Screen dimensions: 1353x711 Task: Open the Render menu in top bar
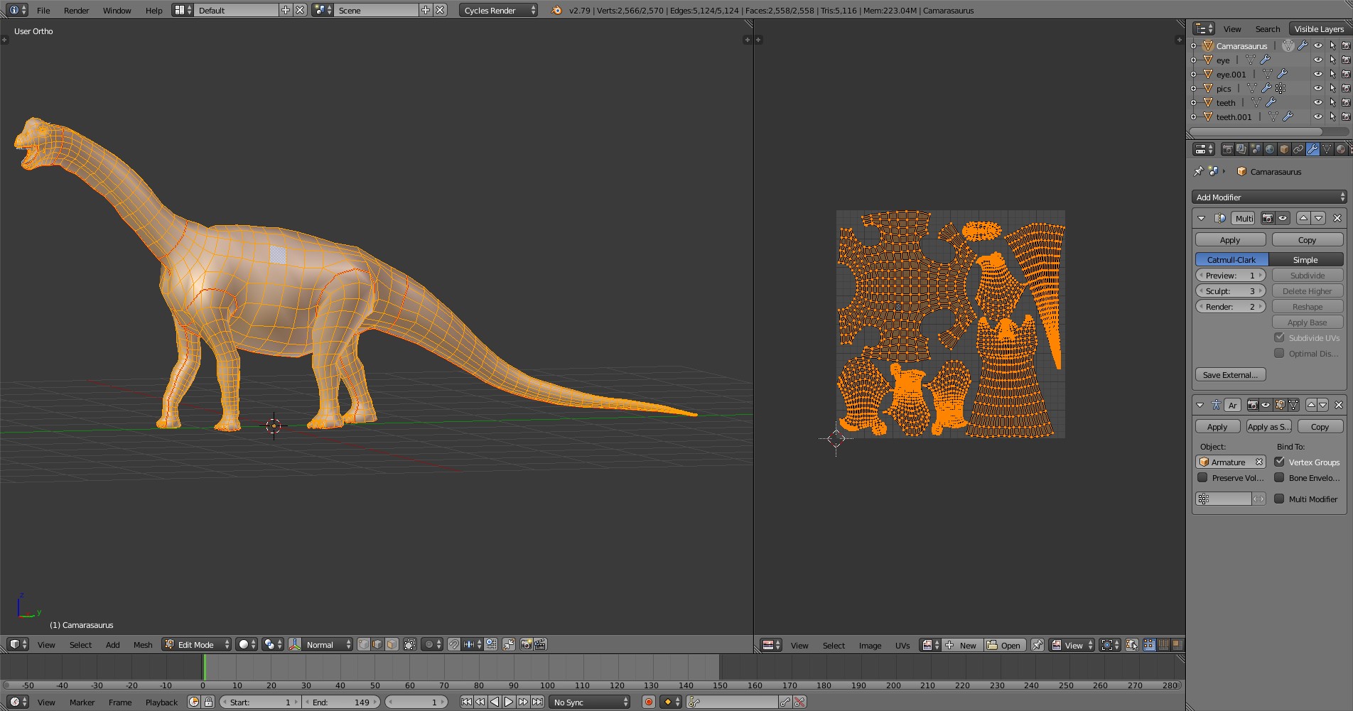tap(76, 11)
